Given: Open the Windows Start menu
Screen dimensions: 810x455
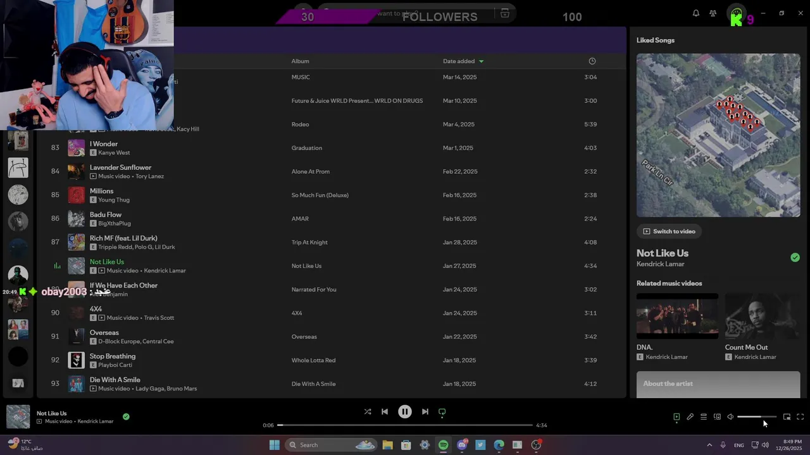Looking at the screenshot, I should pos(274,445).
